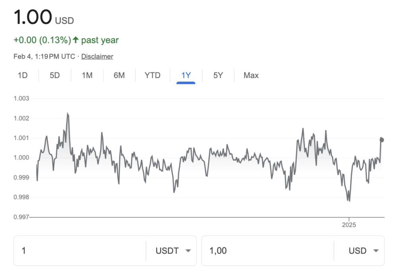Click the active 1Y tab
The width and height of the screenshot is (407, 273).
[x=186, y=75]
